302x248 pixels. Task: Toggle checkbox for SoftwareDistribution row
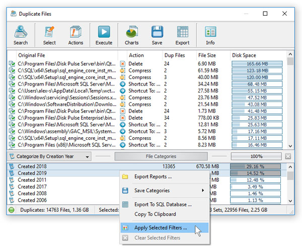tap(12, 104)
